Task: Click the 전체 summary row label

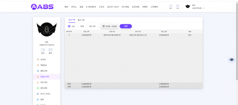Action: pos(69,87)
